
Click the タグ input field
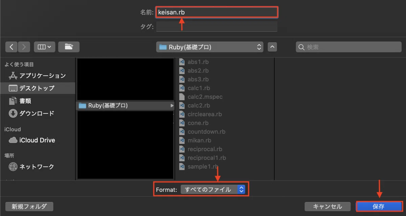pyautogui.click(x=217, y=26)
